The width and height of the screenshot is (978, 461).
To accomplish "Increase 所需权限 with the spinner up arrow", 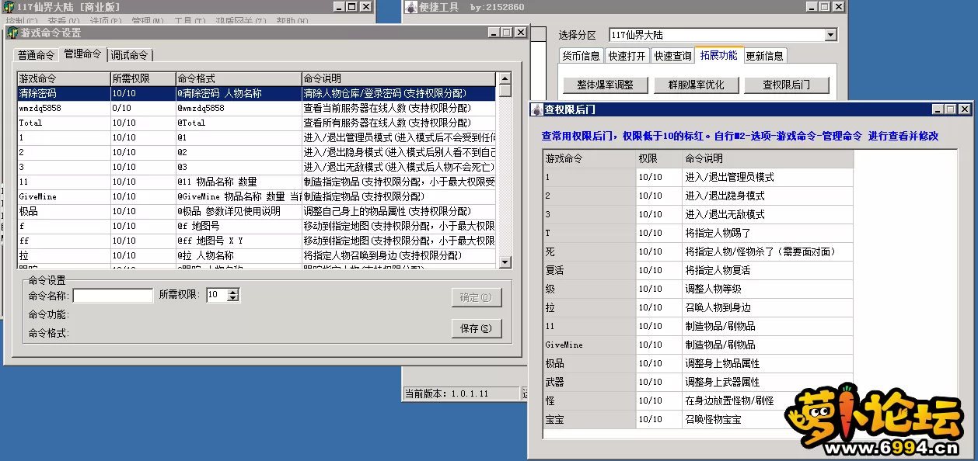I will (232, 292).
